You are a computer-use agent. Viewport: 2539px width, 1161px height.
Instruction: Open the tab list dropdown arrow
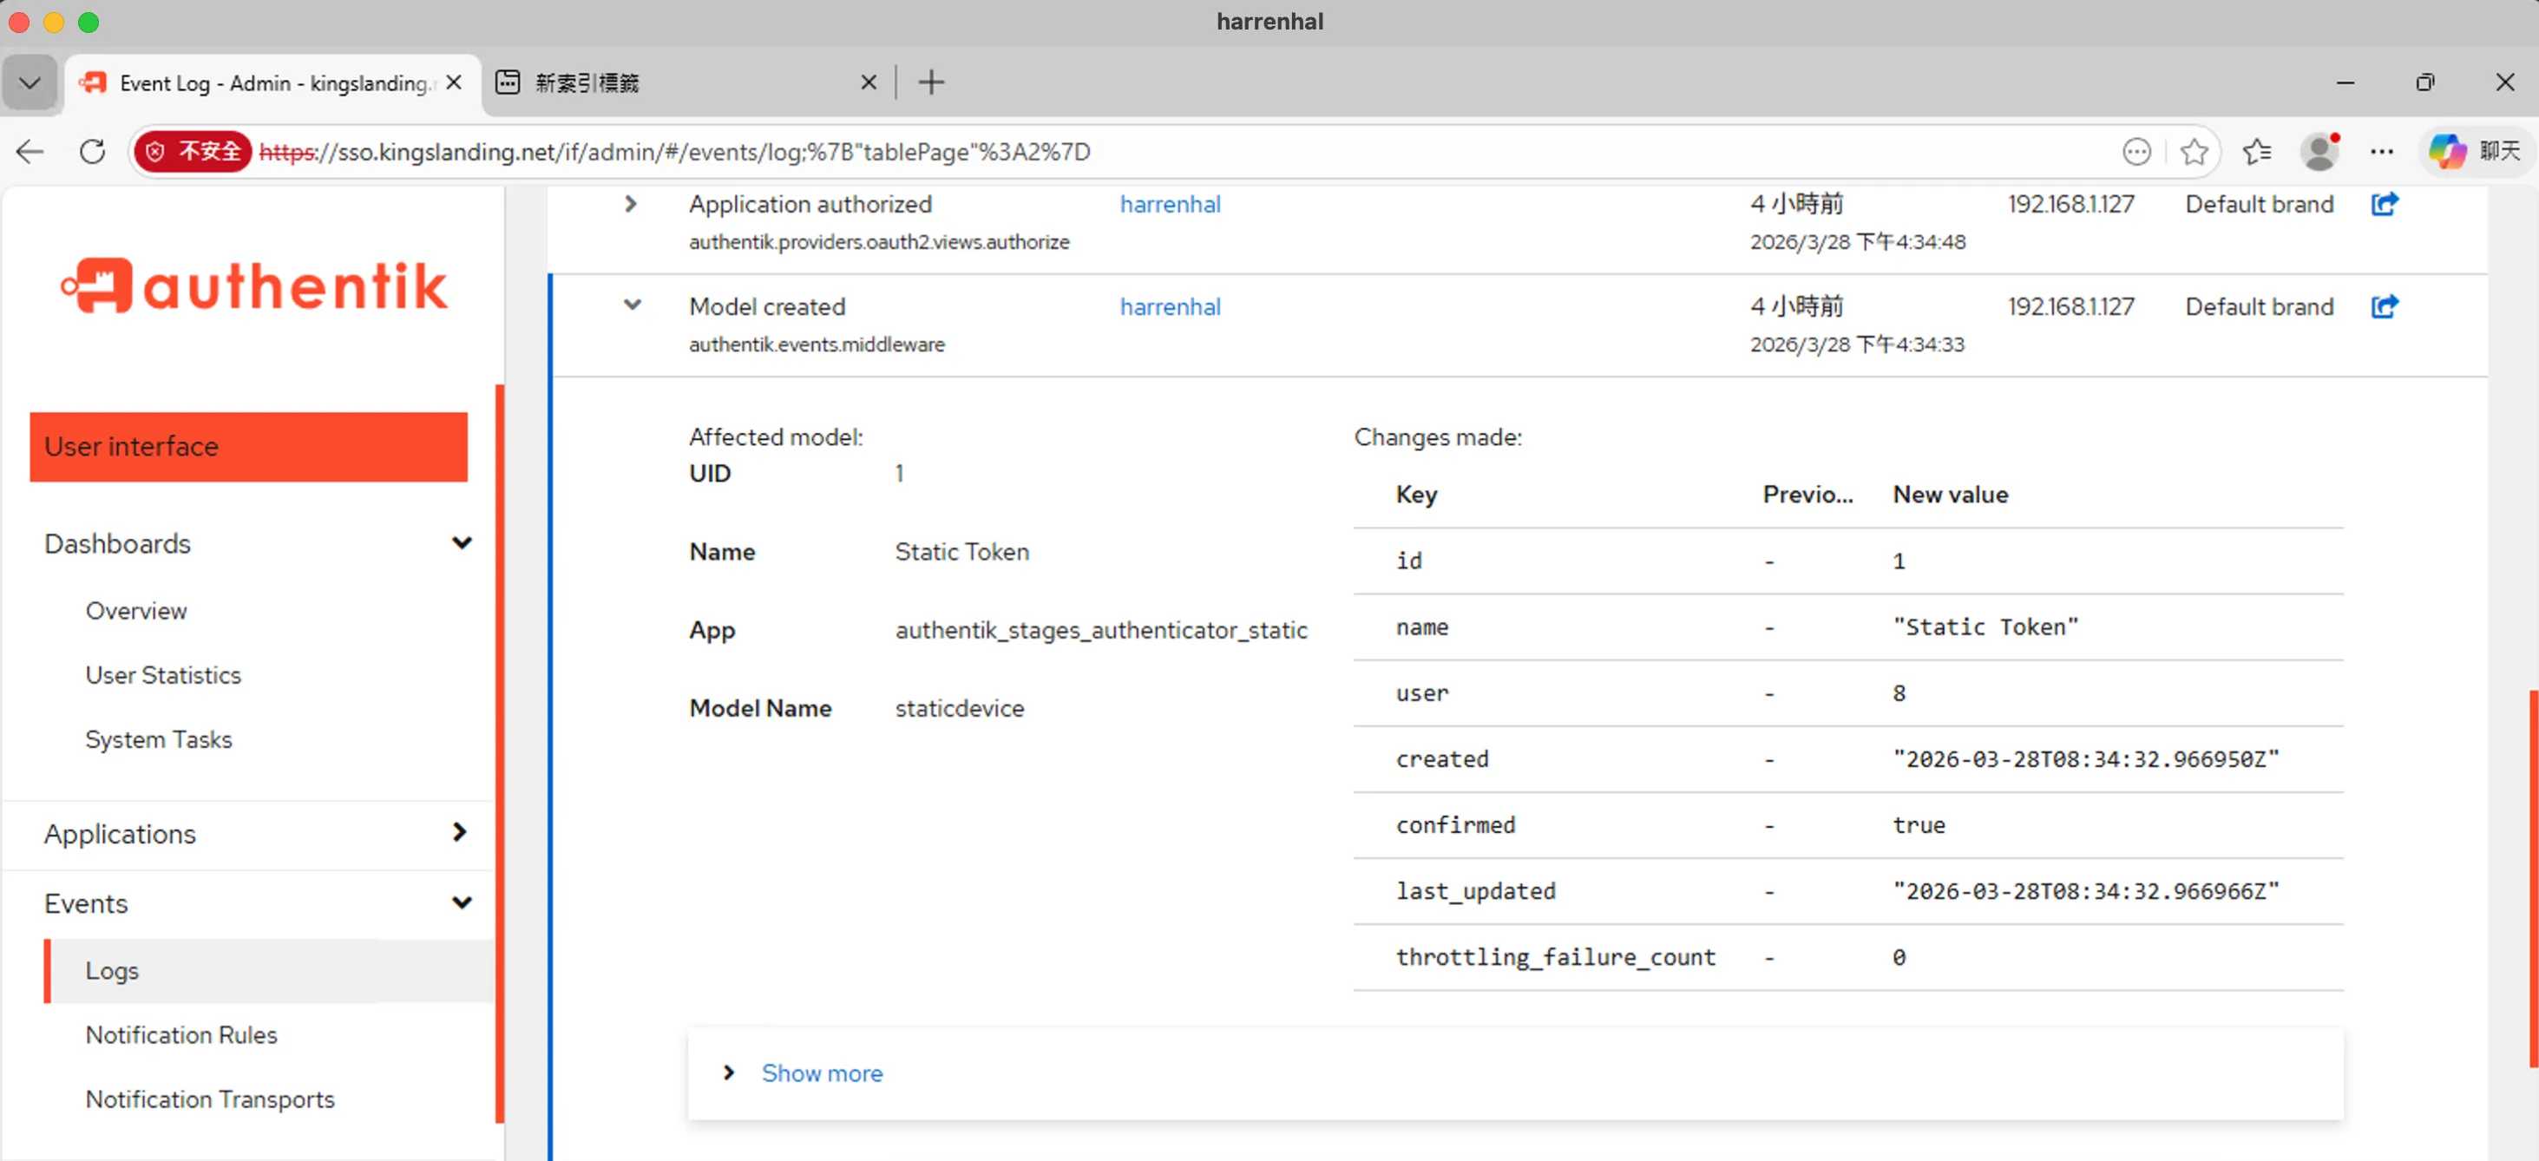coord(30,82)
